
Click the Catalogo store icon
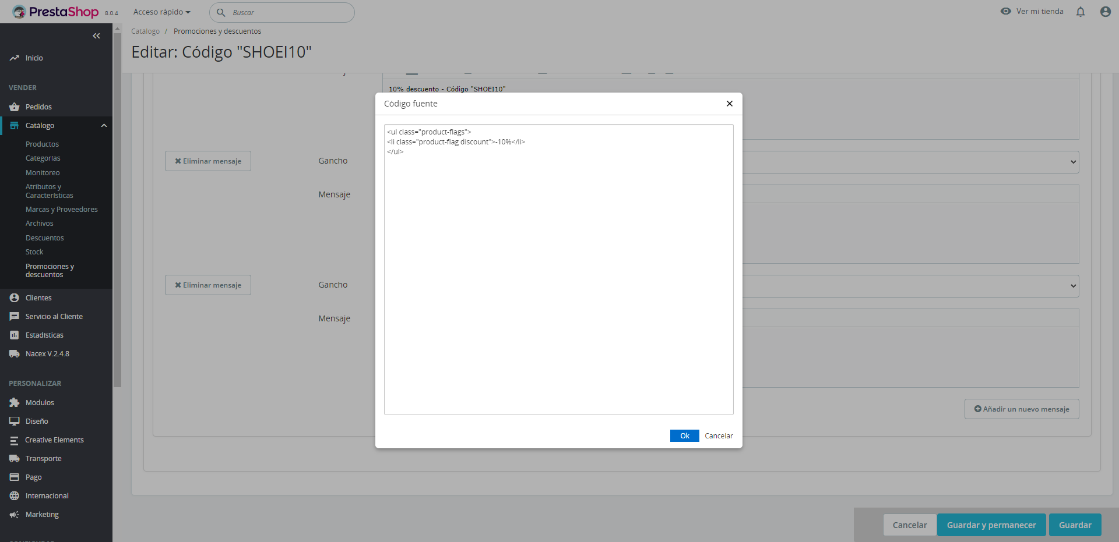point(15,126)
